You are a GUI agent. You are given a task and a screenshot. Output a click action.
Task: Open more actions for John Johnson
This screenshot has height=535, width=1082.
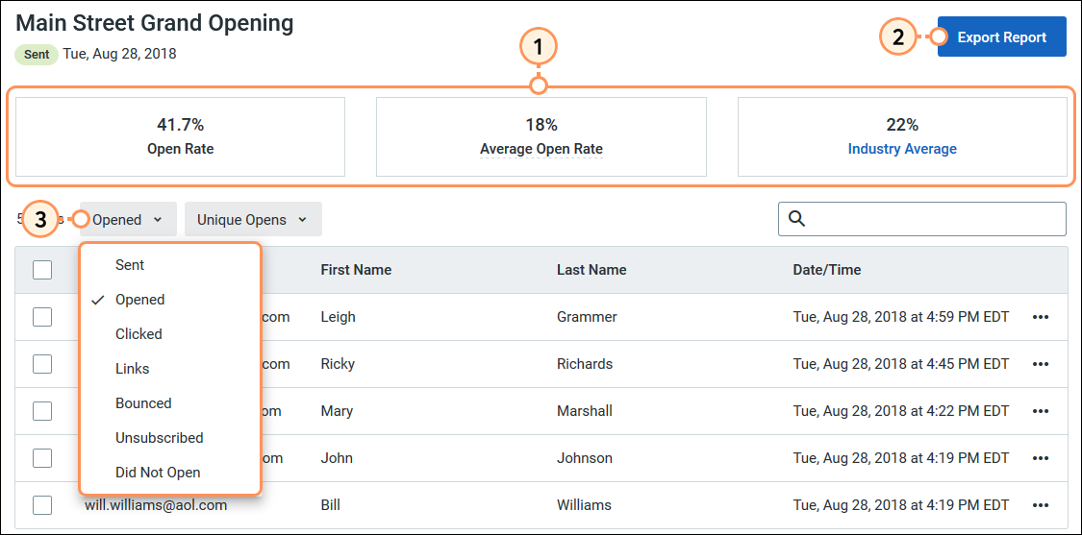1041,458
